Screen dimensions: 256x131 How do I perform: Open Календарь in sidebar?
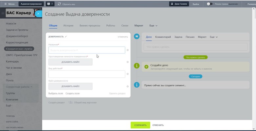[x=12, y=62]
